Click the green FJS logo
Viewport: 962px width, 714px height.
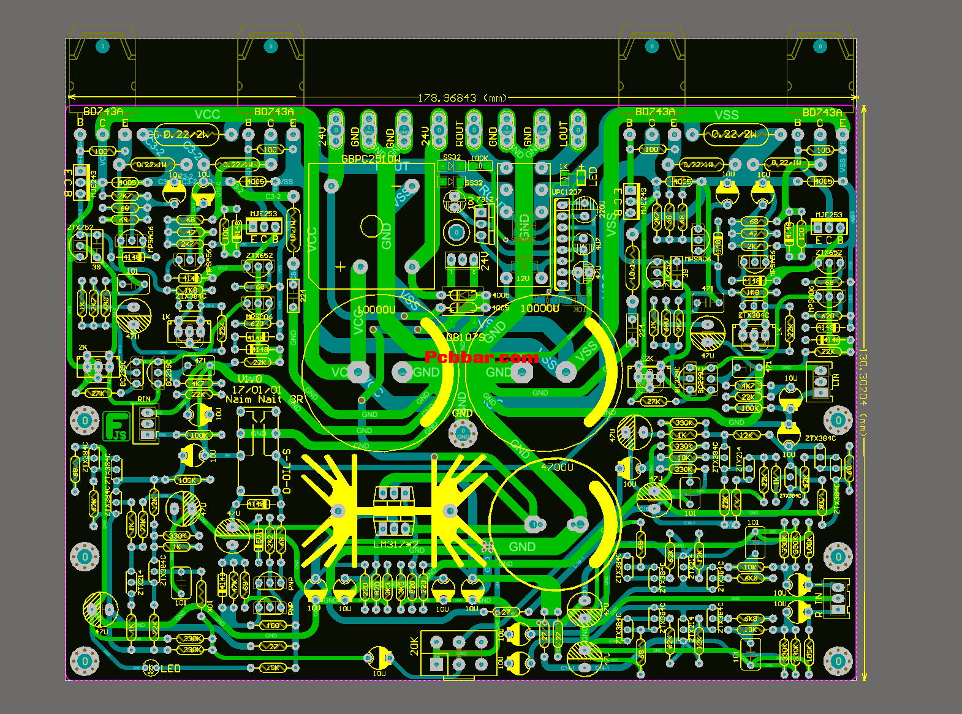pyautogui.click(x=116, y=426)
